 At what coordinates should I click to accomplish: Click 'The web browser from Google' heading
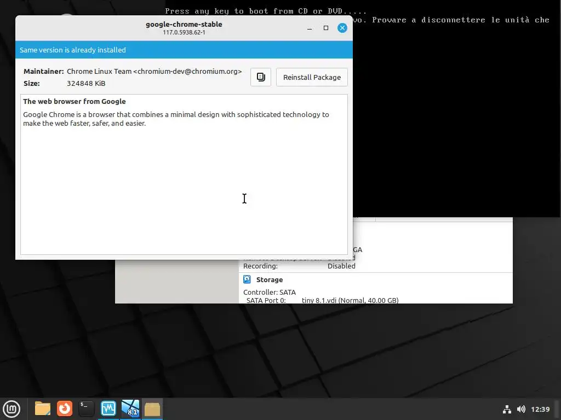click(75, 101)
